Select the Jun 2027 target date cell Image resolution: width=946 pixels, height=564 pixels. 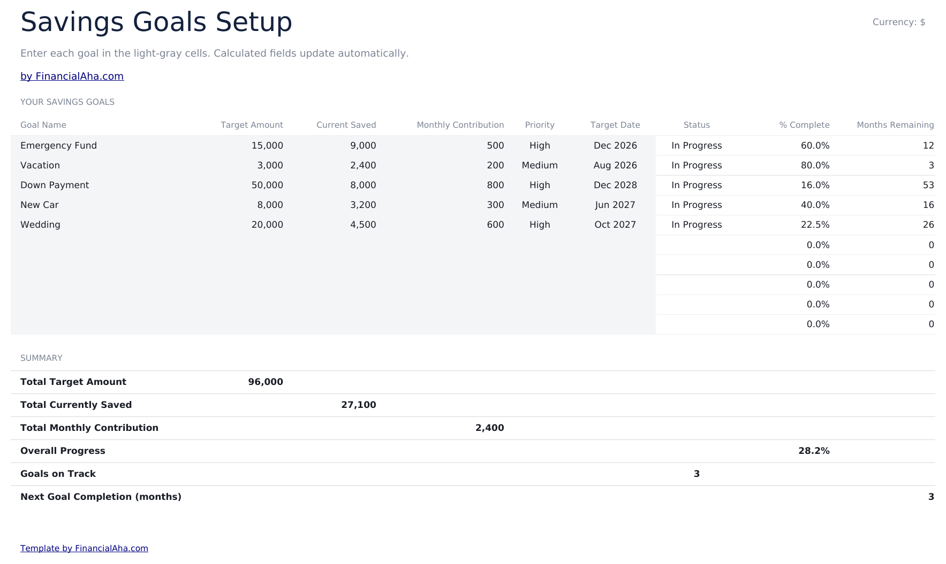(615, 205)
